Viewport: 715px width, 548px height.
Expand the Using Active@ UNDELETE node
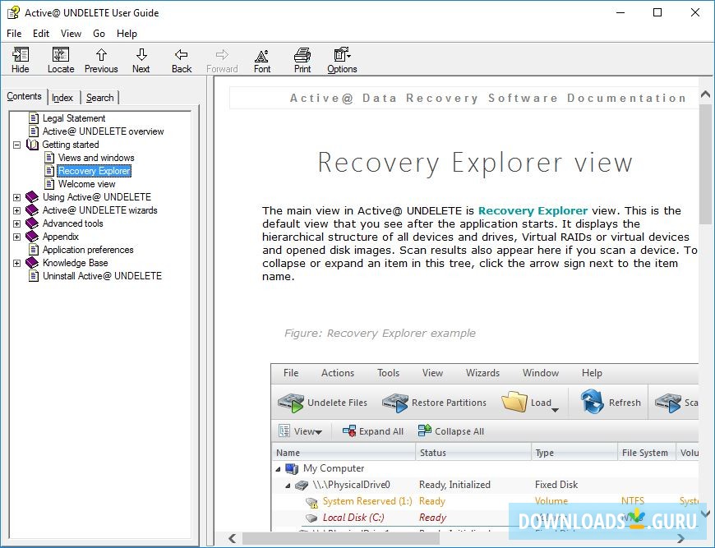click(17, 197)
